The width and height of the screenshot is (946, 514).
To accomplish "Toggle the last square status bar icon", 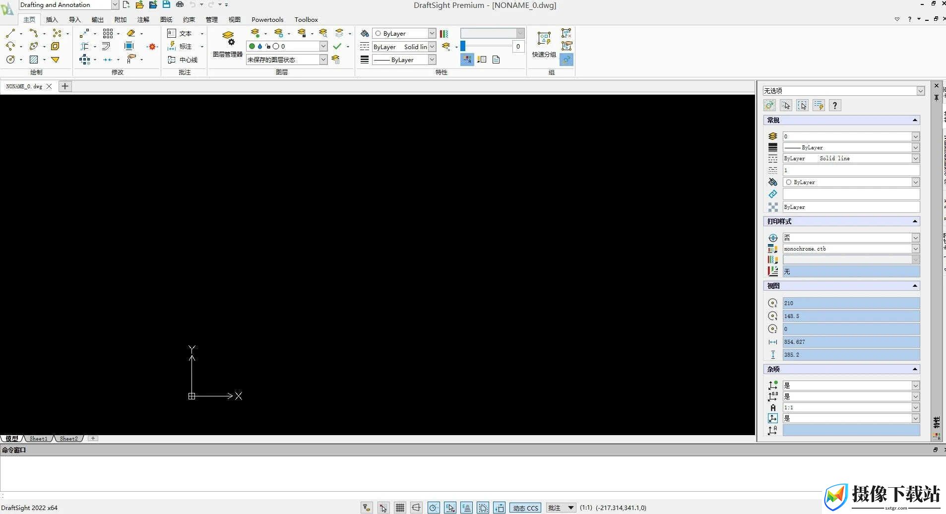I will (500, 508).
